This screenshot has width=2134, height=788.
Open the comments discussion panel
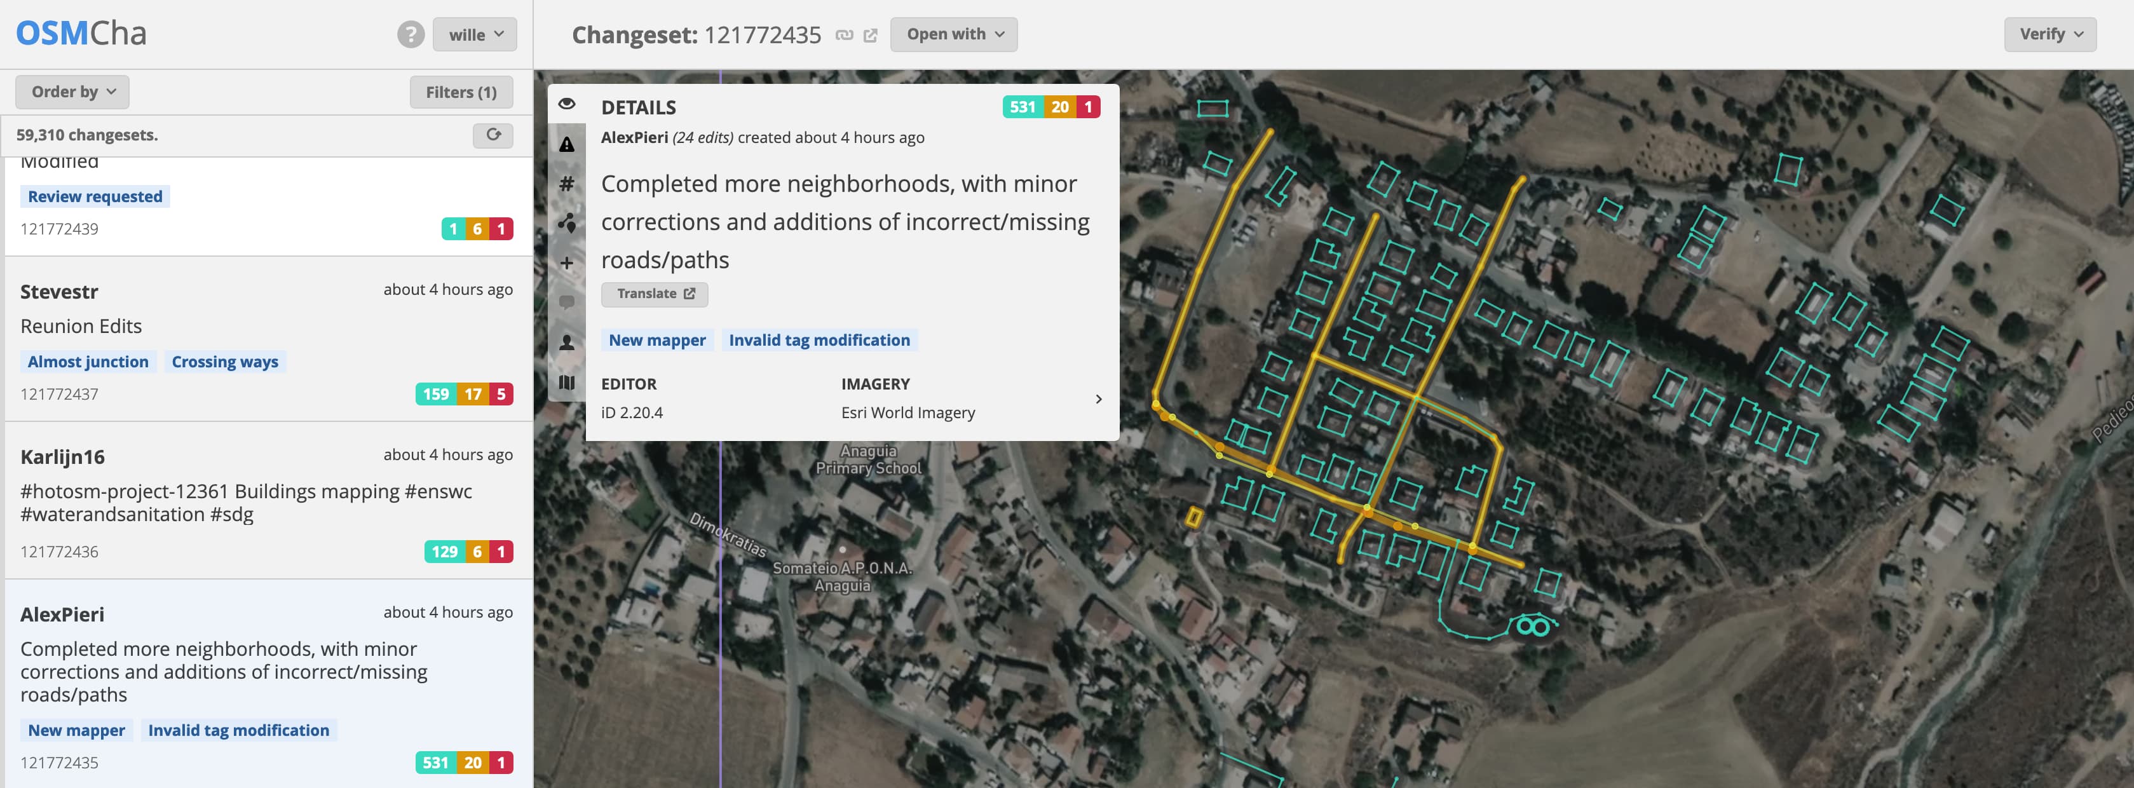point(567,302)
